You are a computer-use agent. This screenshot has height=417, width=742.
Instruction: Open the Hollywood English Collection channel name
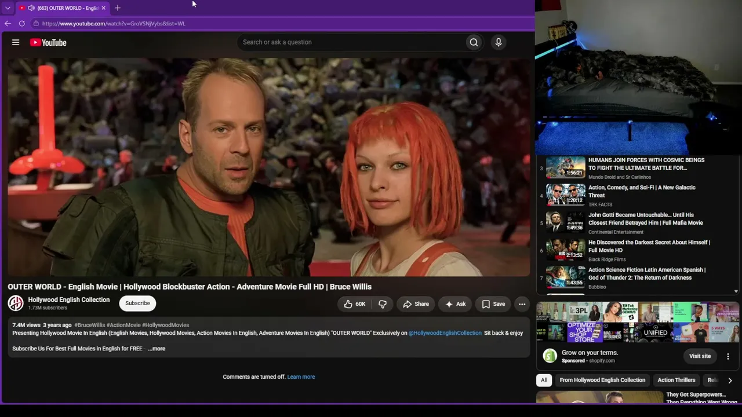pyautogui.click(x=69, y=299)
